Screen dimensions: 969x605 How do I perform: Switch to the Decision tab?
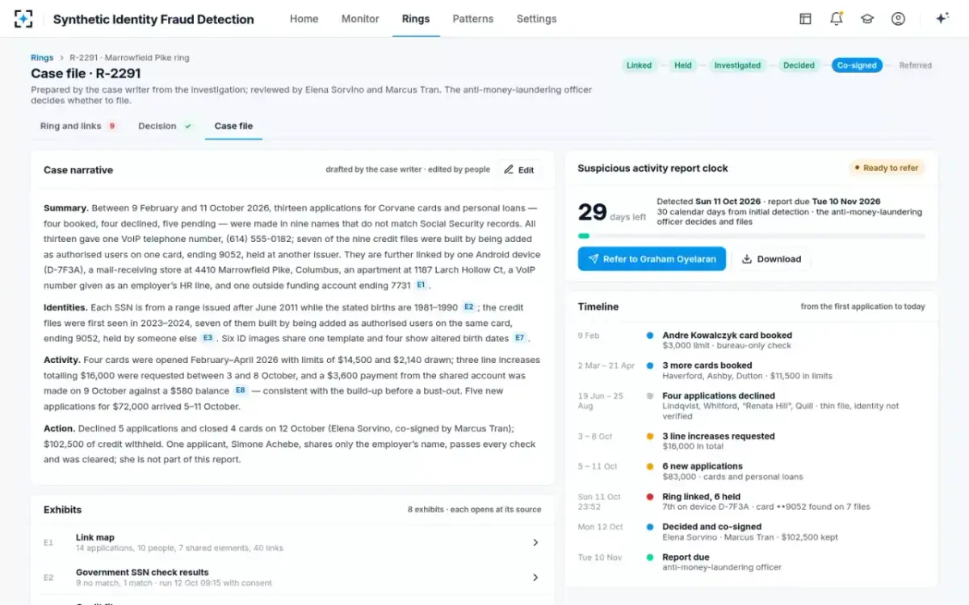point(165,126)
